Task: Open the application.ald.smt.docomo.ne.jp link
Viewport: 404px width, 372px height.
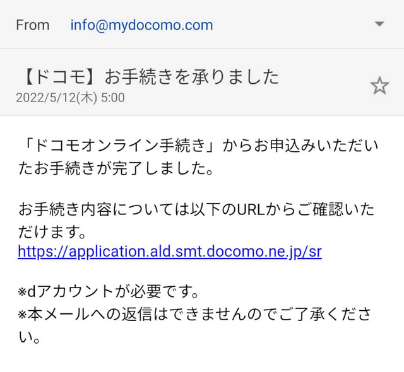Action: pyautogui.click(x=170, y=251)
